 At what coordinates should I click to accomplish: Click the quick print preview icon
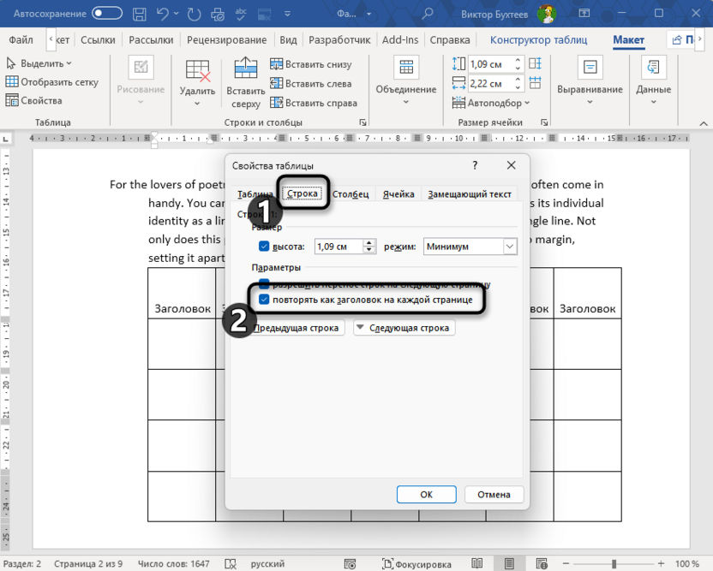(218, 14)
